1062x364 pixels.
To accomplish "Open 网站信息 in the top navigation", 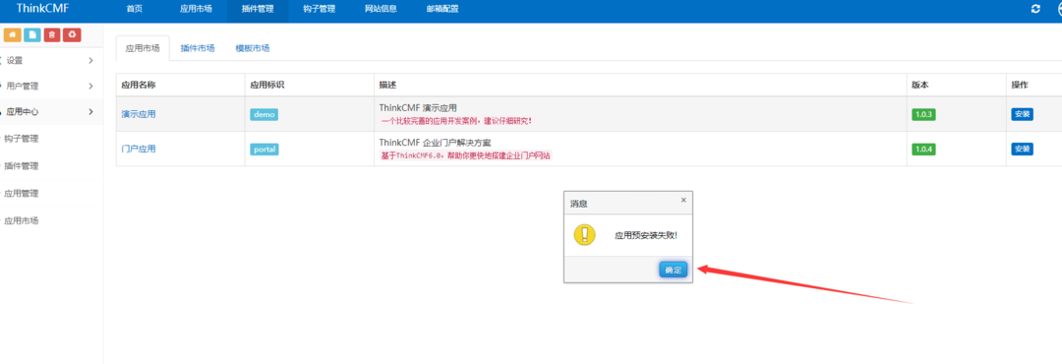I will click(381, 9).
